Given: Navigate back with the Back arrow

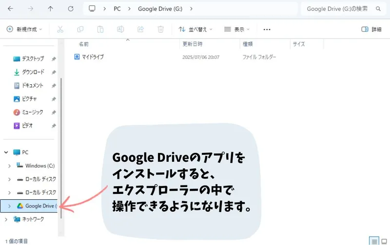Looking at the screenshot, I should tap(11, 9).
